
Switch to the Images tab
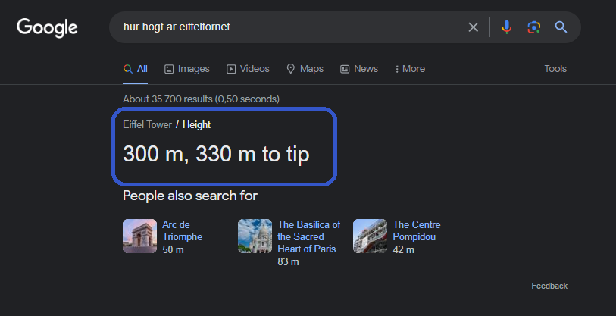[x=186, y=69]
